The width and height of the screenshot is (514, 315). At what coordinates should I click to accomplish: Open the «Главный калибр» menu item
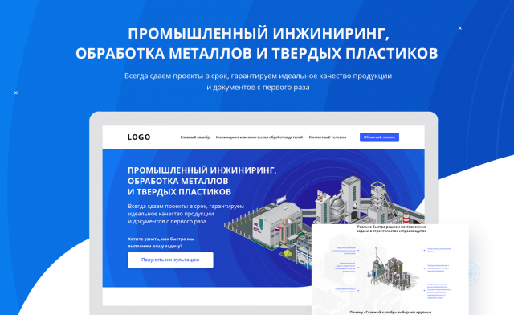click(x=194, y=137)
